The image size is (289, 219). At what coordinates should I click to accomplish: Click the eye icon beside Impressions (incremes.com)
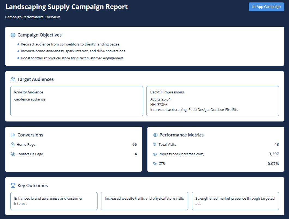[155, 154]
